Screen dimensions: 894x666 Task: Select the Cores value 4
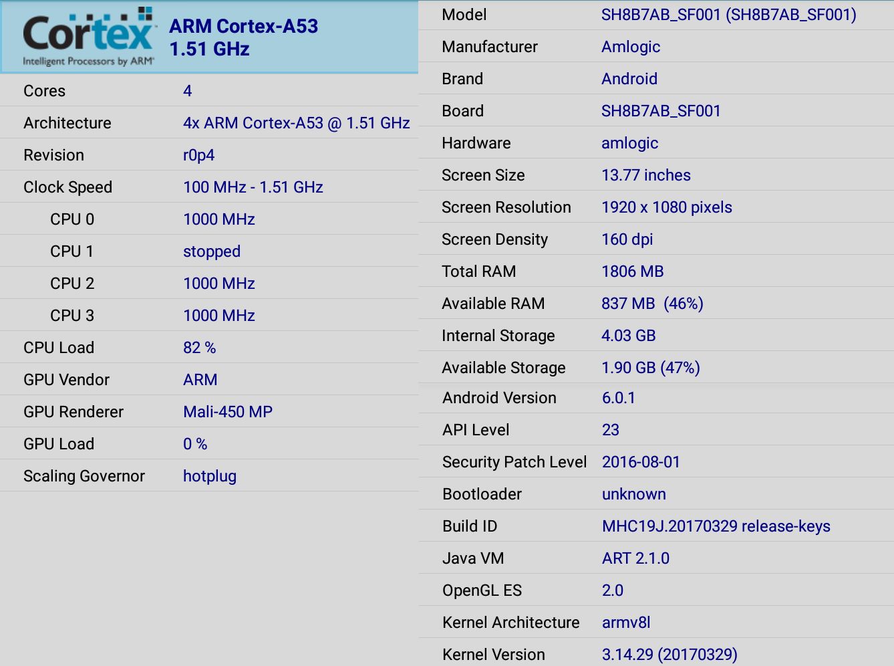point(188,91)
